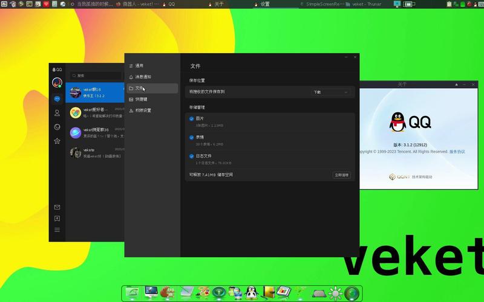This screenshot has width=484, height=302.
Task: Open the hedgehog icon in dock
Action: 168,292
